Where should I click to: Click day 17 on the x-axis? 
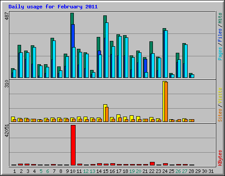[x=119, y=171]
